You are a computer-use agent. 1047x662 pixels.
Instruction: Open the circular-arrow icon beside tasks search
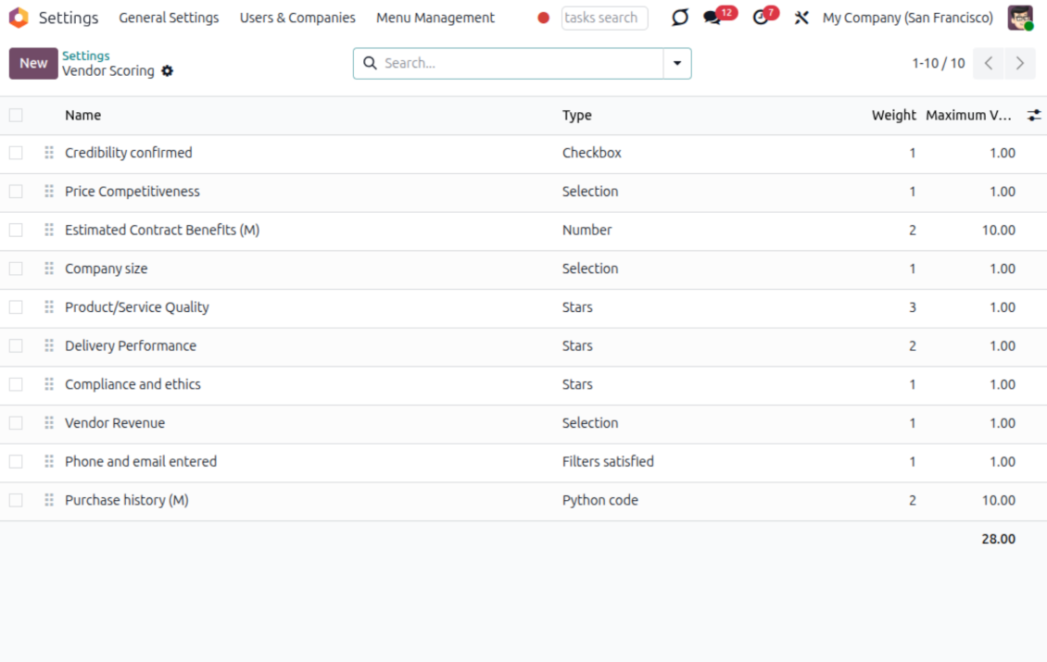[x=680, y=18]
